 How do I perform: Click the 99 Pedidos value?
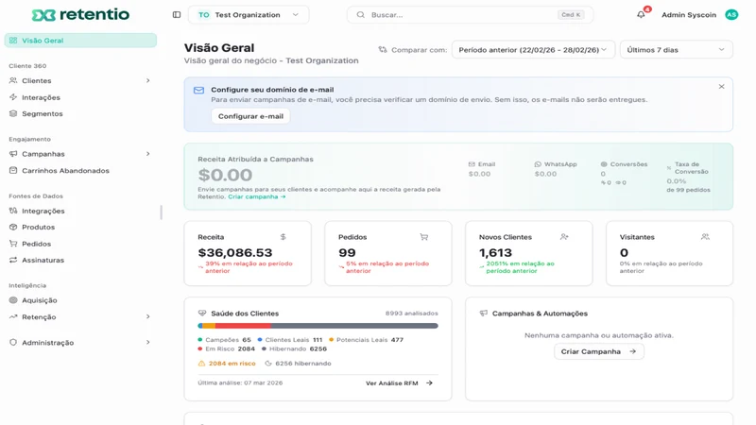[x=347, y=252]
